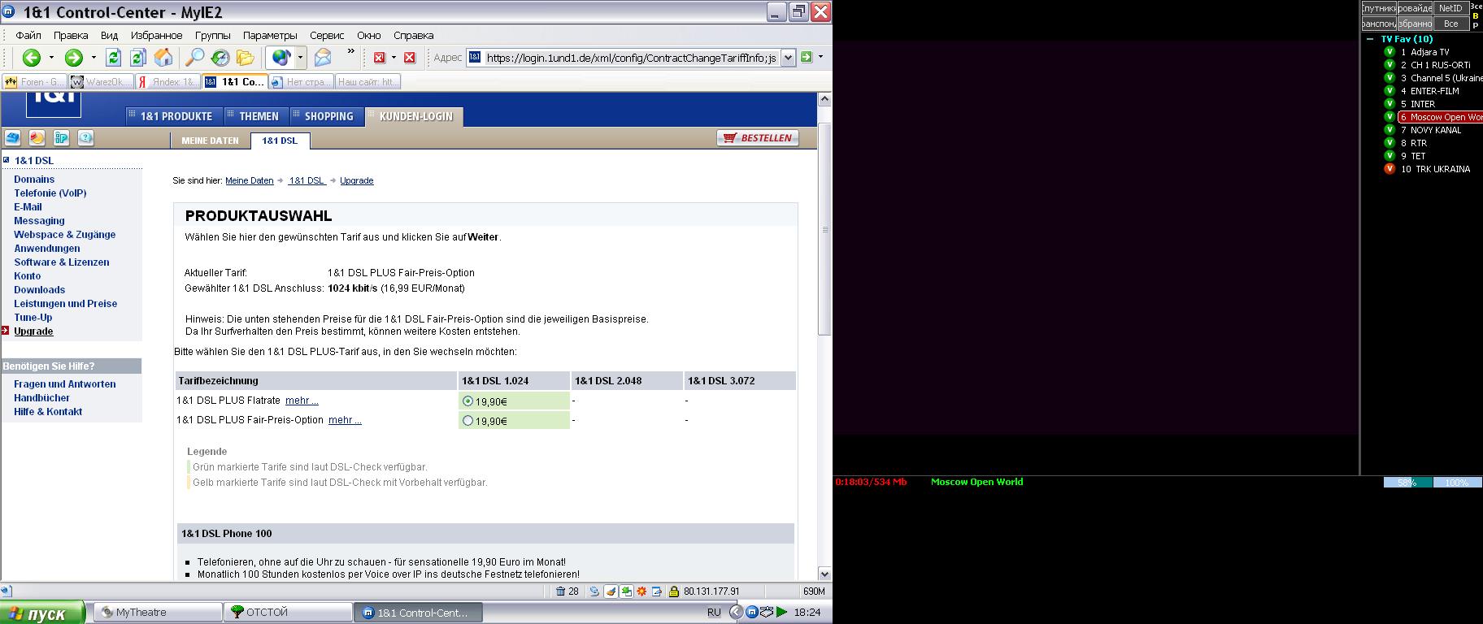Open the Избранное menu

[x=156, y=35]
